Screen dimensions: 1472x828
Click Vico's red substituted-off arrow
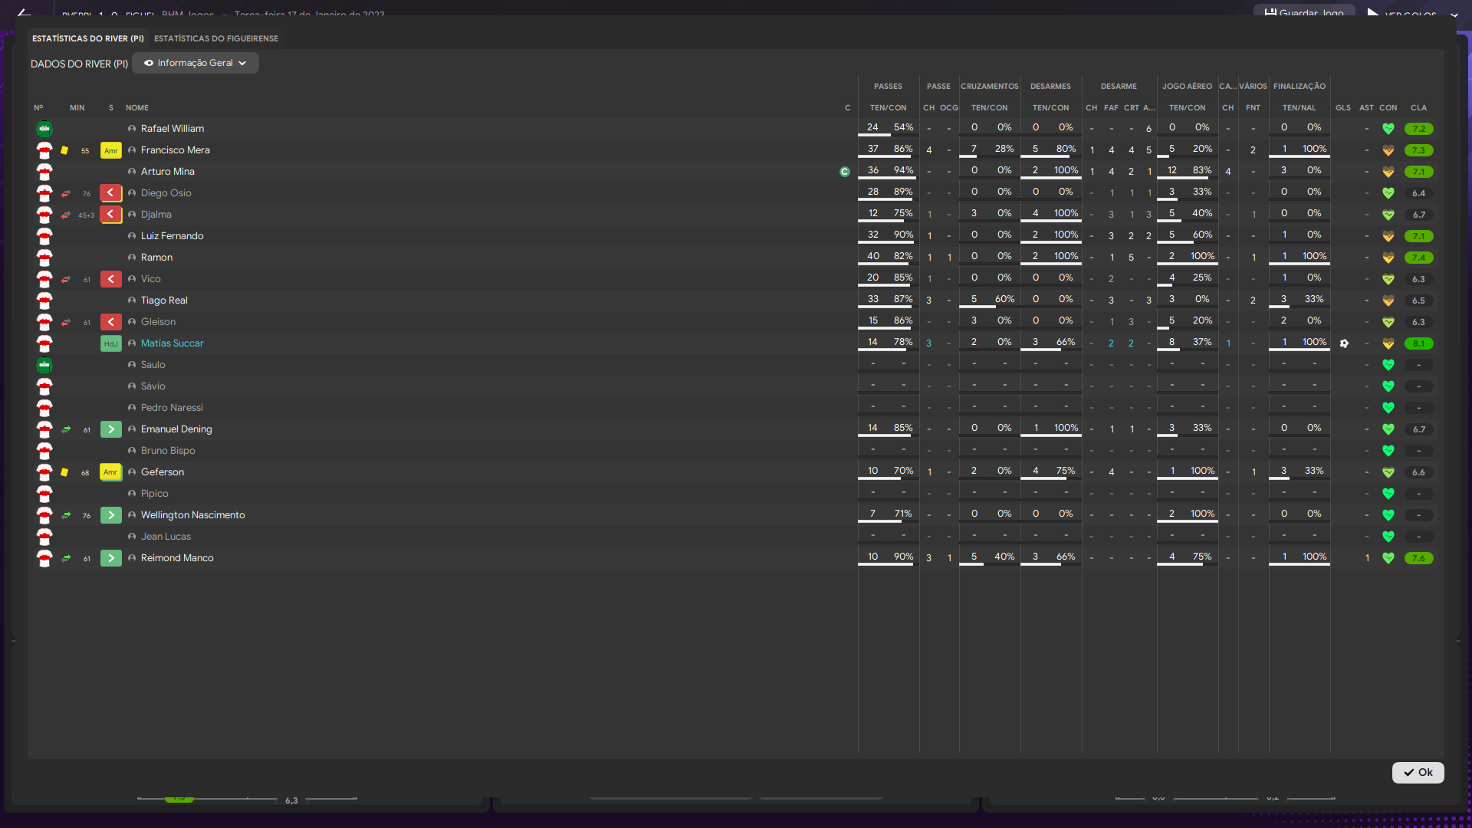click(x=111, y=279)
